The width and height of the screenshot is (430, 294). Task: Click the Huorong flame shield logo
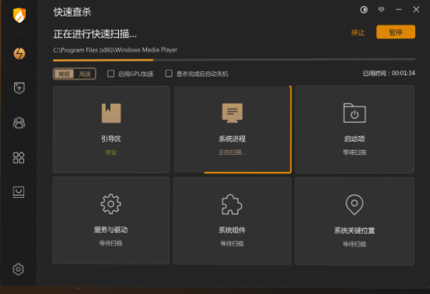(x=20, y=15)
